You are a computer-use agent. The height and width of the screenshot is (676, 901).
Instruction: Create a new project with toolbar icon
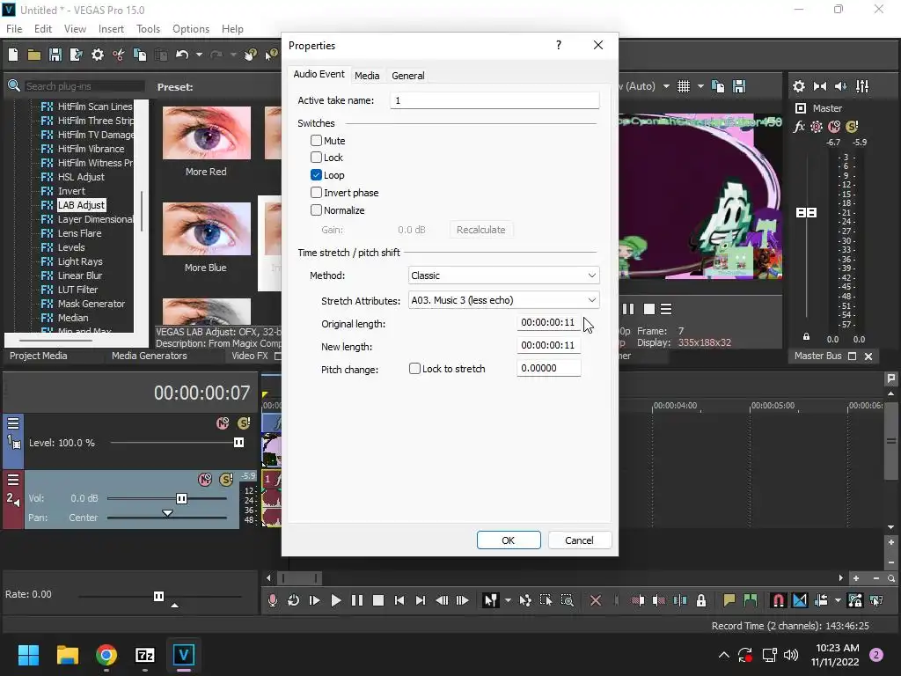(13, 55)
